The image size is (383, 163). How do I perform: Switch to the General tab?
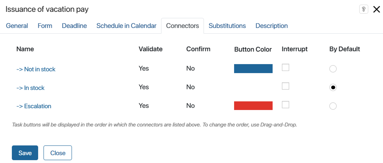pos(17,26)
